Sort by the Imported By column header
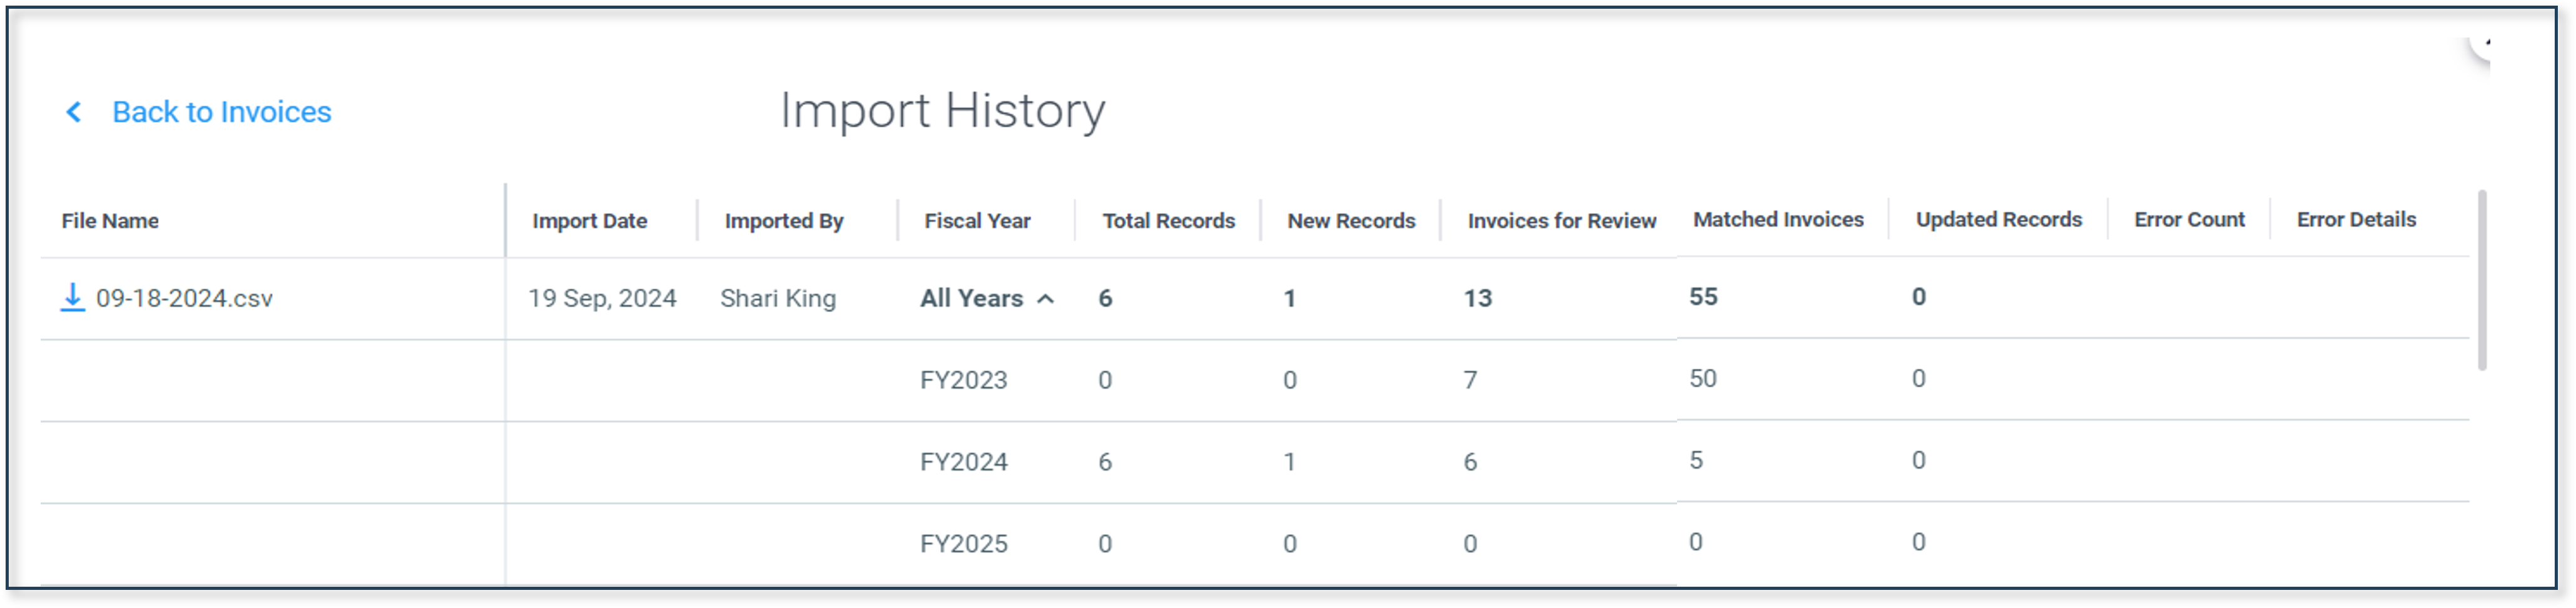Image resolution: width=2576 pixels, height=608 pixels. [784, 221]
